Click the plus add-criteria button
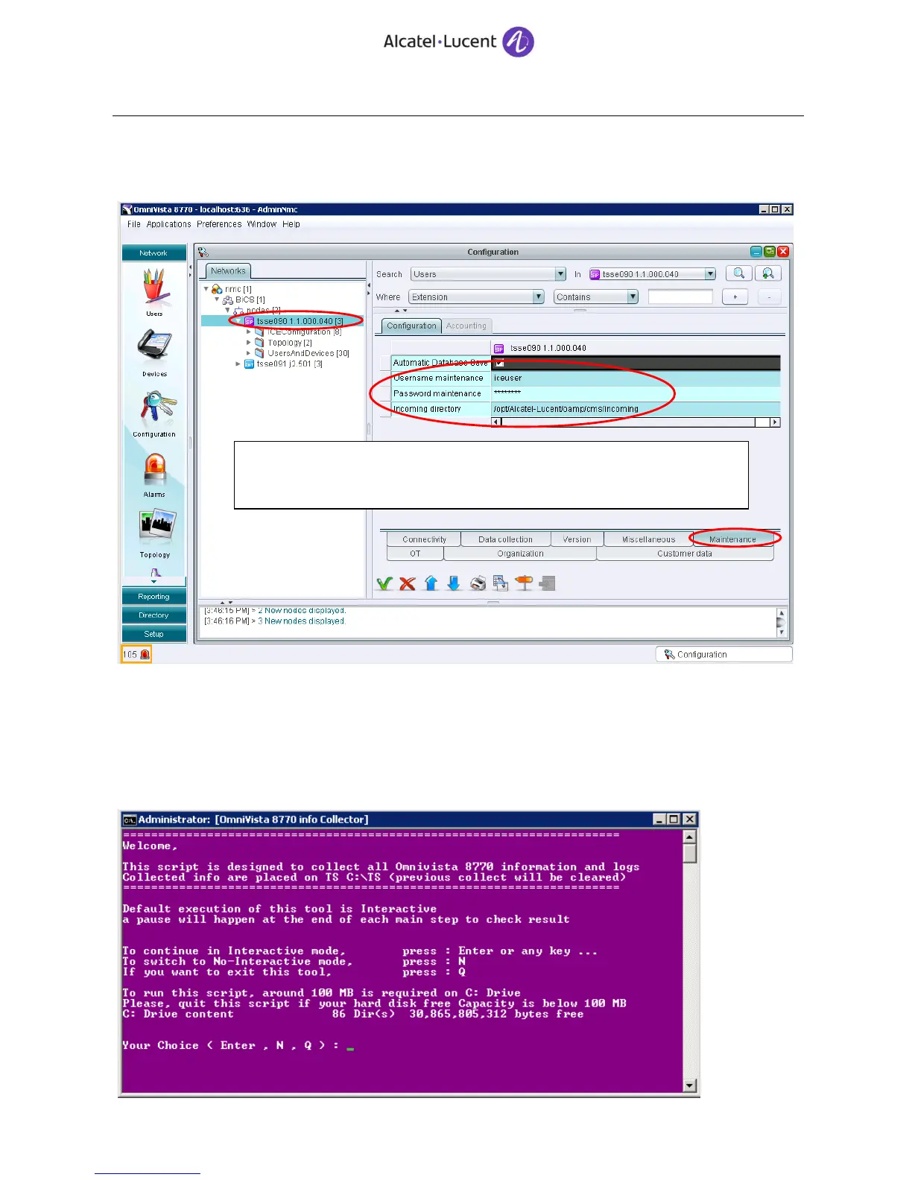Image resolution: width=912 pixels, height=1180 pixels. point(735,296)
